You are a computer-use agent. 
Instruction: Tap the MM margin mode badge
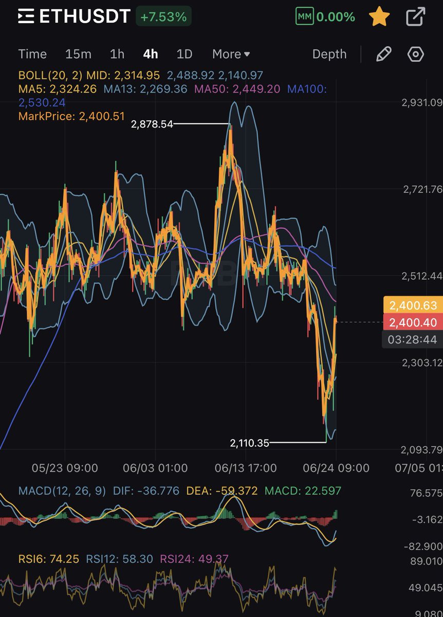[x=304, y=16]
